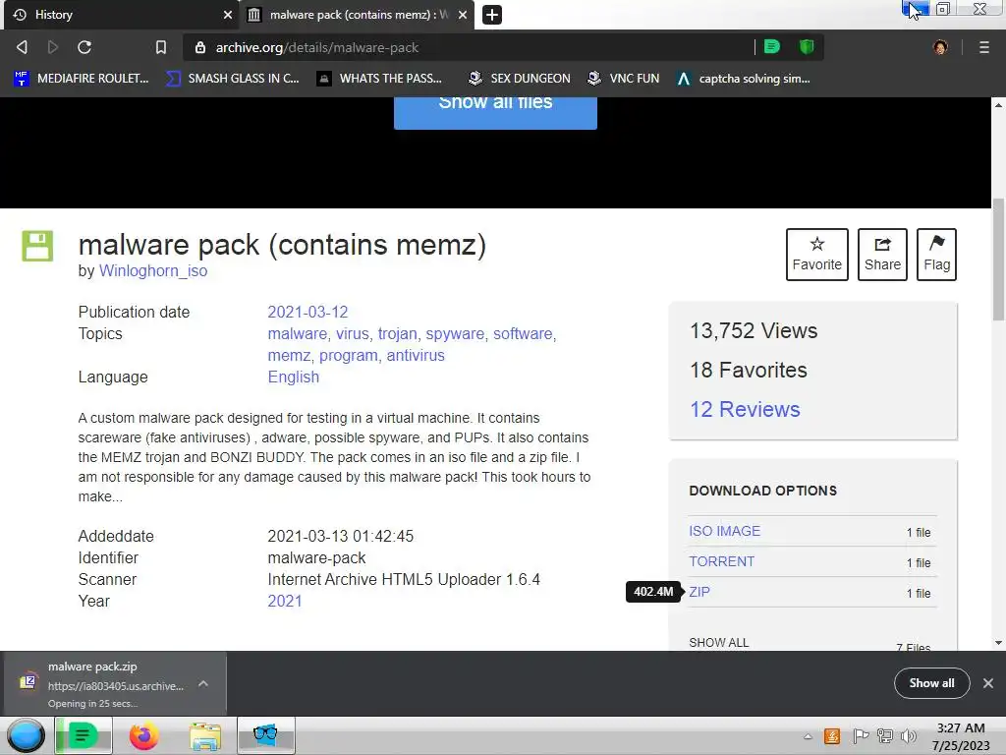The height and width of the screenshot is (755, 1006).
Task: Expand SHOW ALL download files
Action: coord(718,643)
